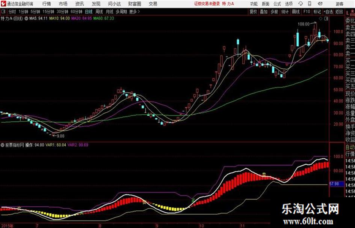The image size is (355, 228).
Task: Switch to 多周期 multi-period tab
Action: [x=121, y=12]
